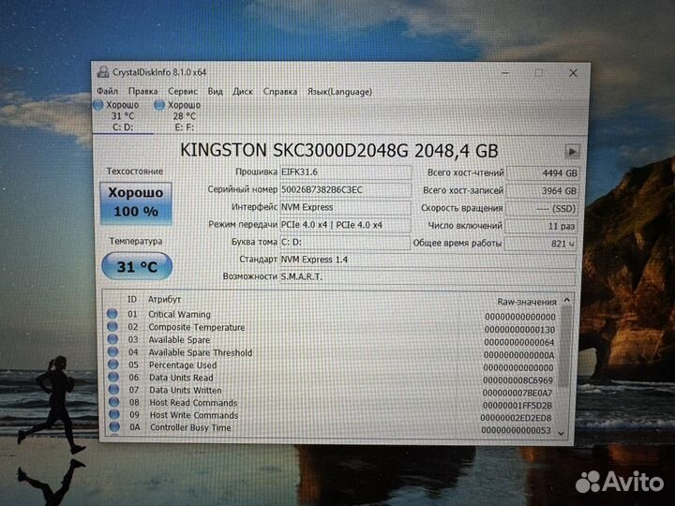The image size is (675, 506).
Task: Click the transfer mode field PCIe 4.0 x4
Action: tap(346, 225)
